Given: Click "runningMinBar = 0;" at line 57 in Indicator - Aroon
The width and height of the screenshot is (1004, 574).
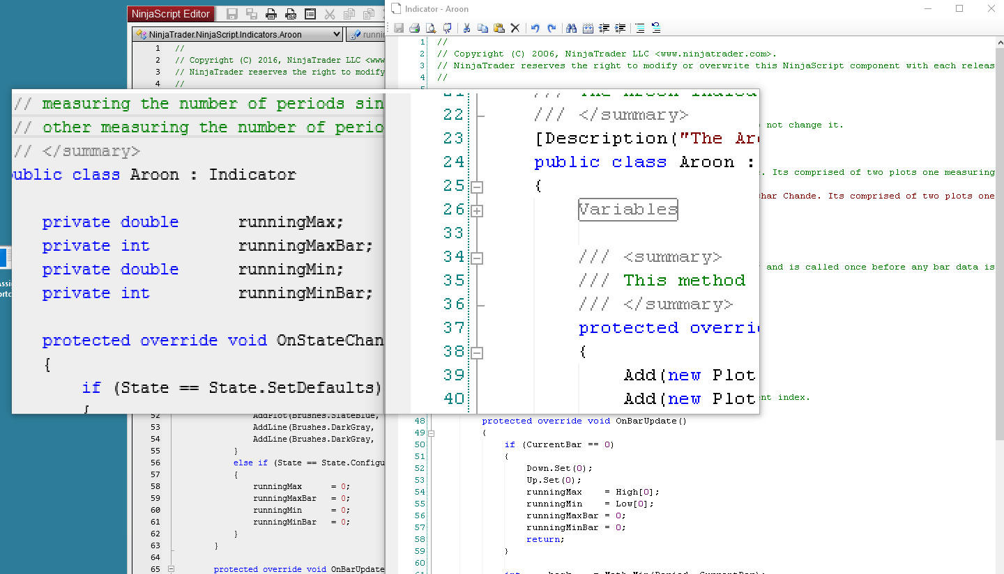Looking at the screenshot, I should click(576, 527).
